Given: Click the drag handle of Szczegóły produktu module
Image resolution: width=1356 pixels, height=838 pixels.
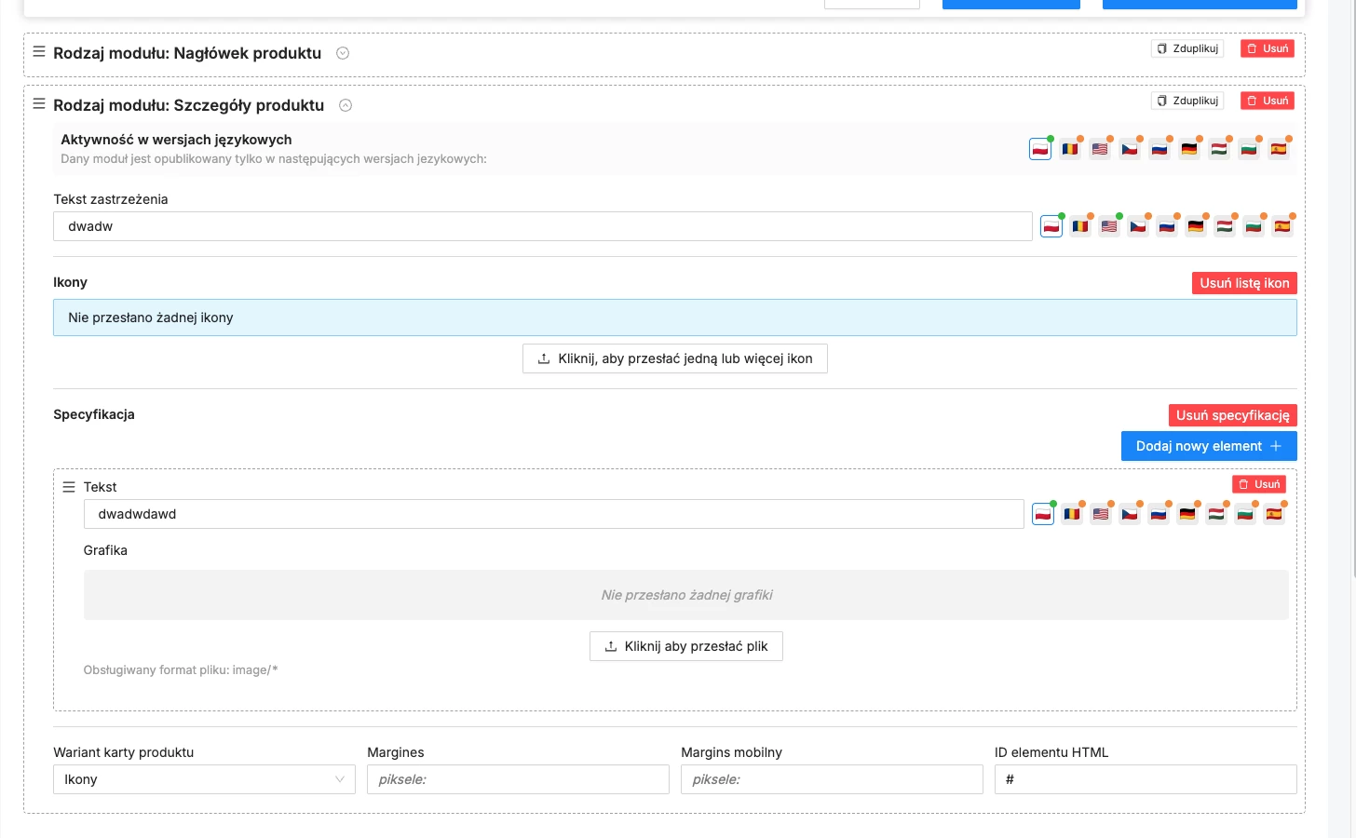Looking at the screenshot, I should (x=39, y=104).
